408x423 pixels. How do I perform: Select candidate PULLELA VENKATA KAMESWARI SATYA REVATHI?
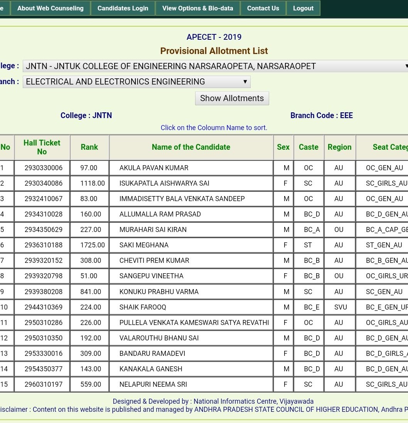point(194,323)
